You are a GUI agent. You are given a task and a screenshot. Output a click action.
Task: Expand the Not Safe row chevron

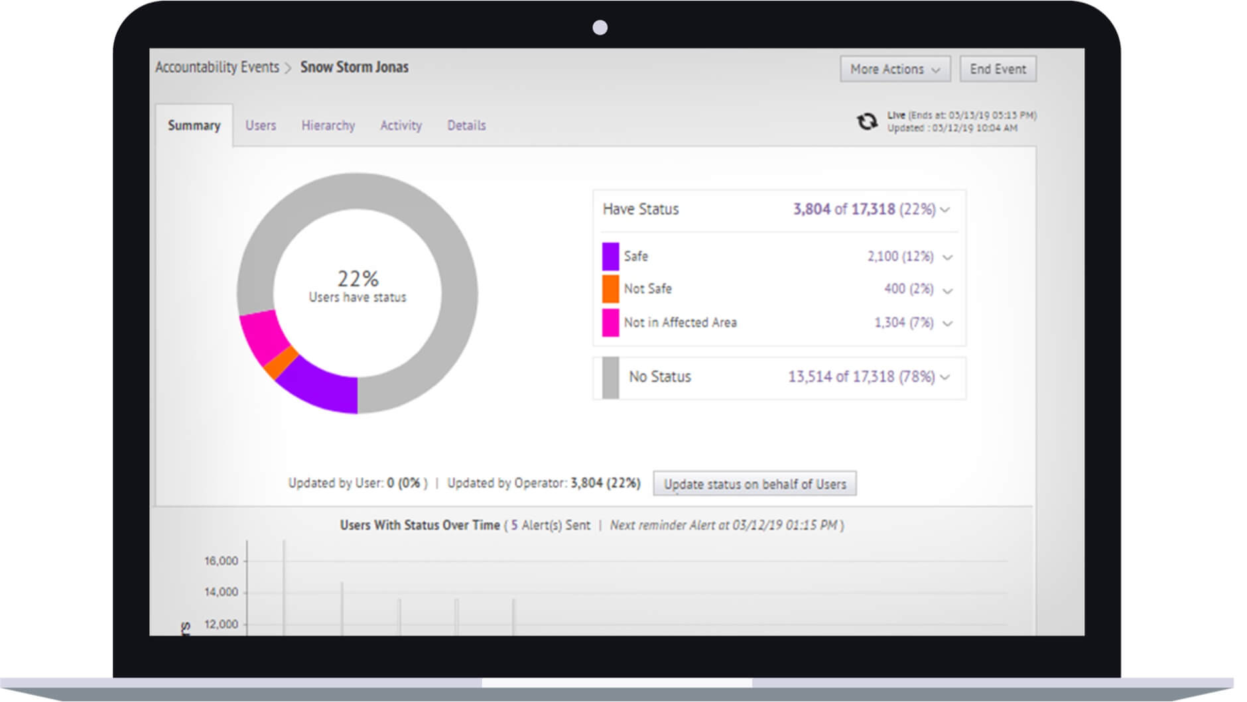[947, 290]
